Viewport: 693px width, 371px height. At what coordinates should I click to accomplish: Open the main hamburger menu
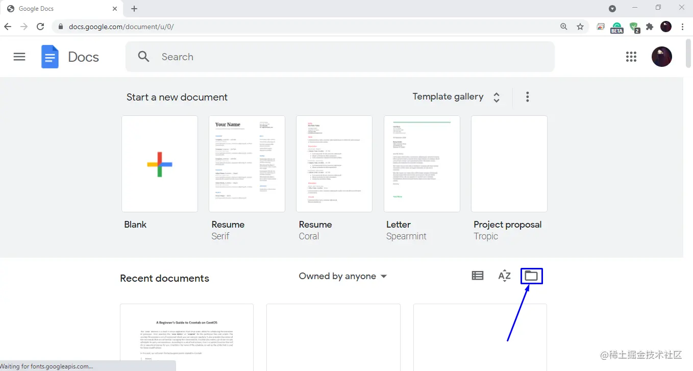[19, 57]
